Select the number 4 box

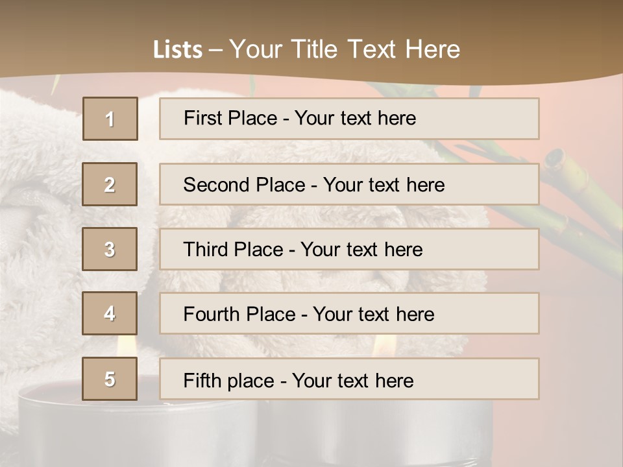pyautogui.click(x=110, y=313)
